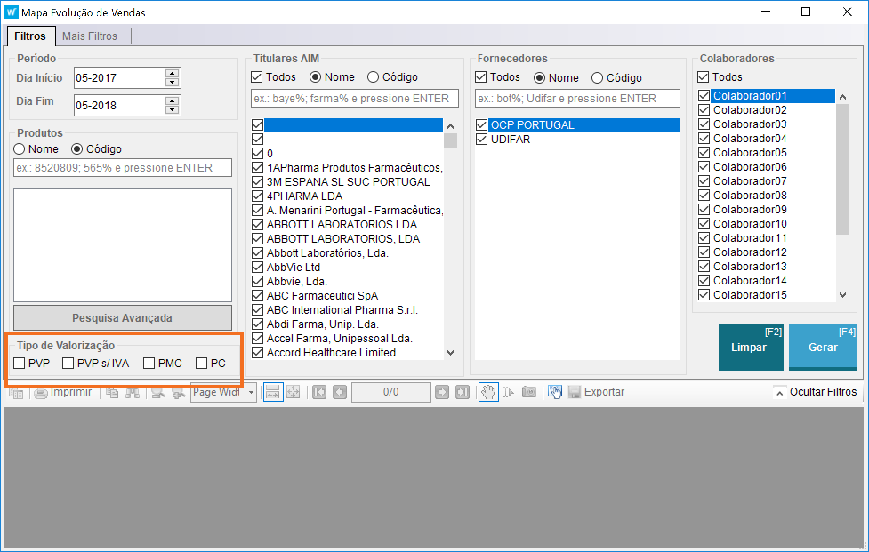The width and height of the screenshot is (869, 552).
Task: Increase Dia Início with up arrow
Action: coord(172,73)
